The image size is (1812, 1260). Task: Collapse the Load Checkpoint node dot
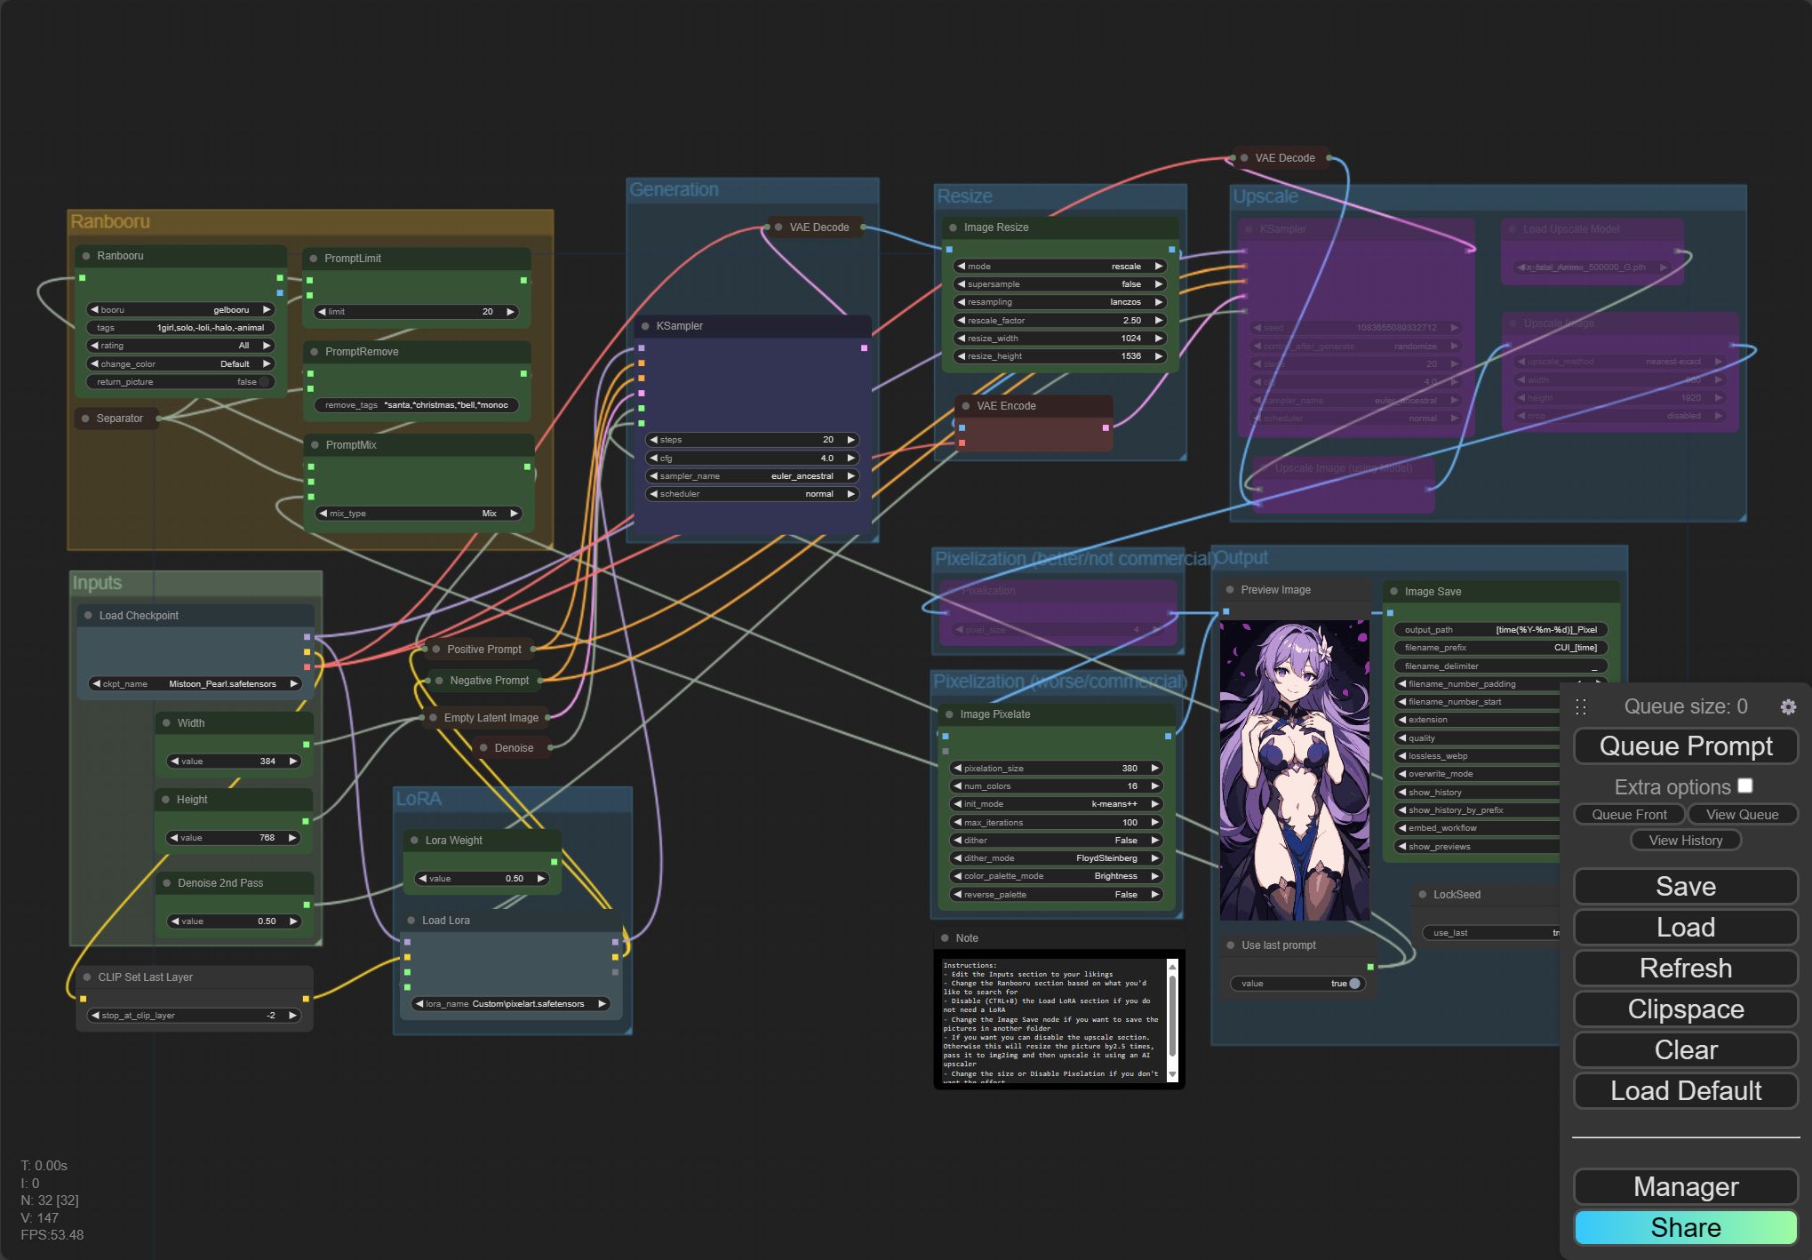(x=88, y=615)
